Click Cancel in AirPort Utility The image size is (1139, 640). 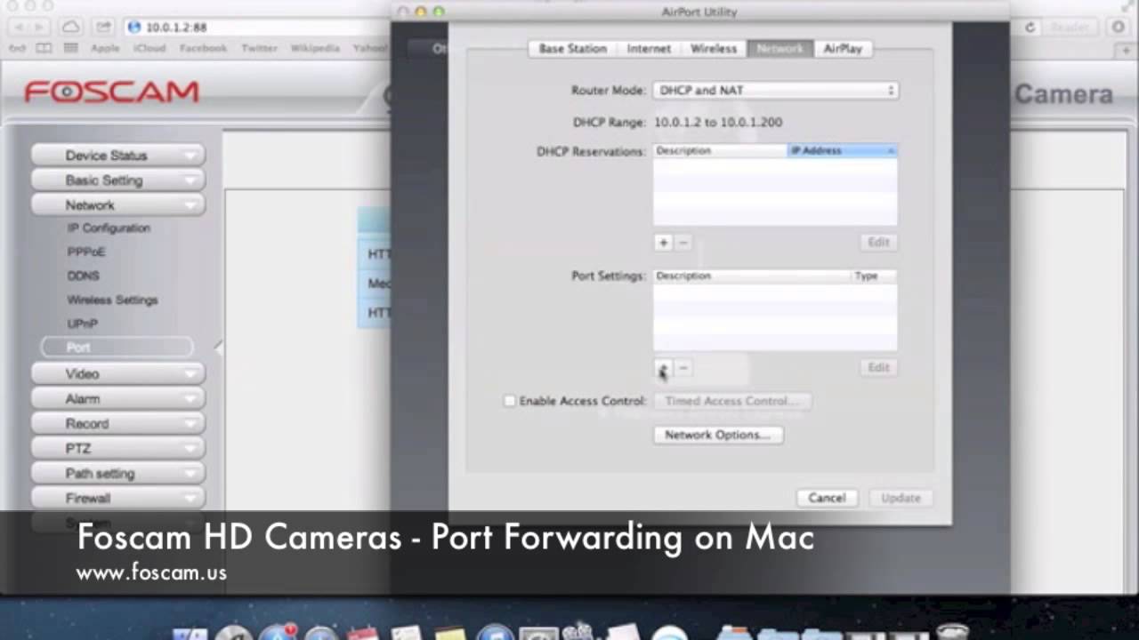pos(827,498)
